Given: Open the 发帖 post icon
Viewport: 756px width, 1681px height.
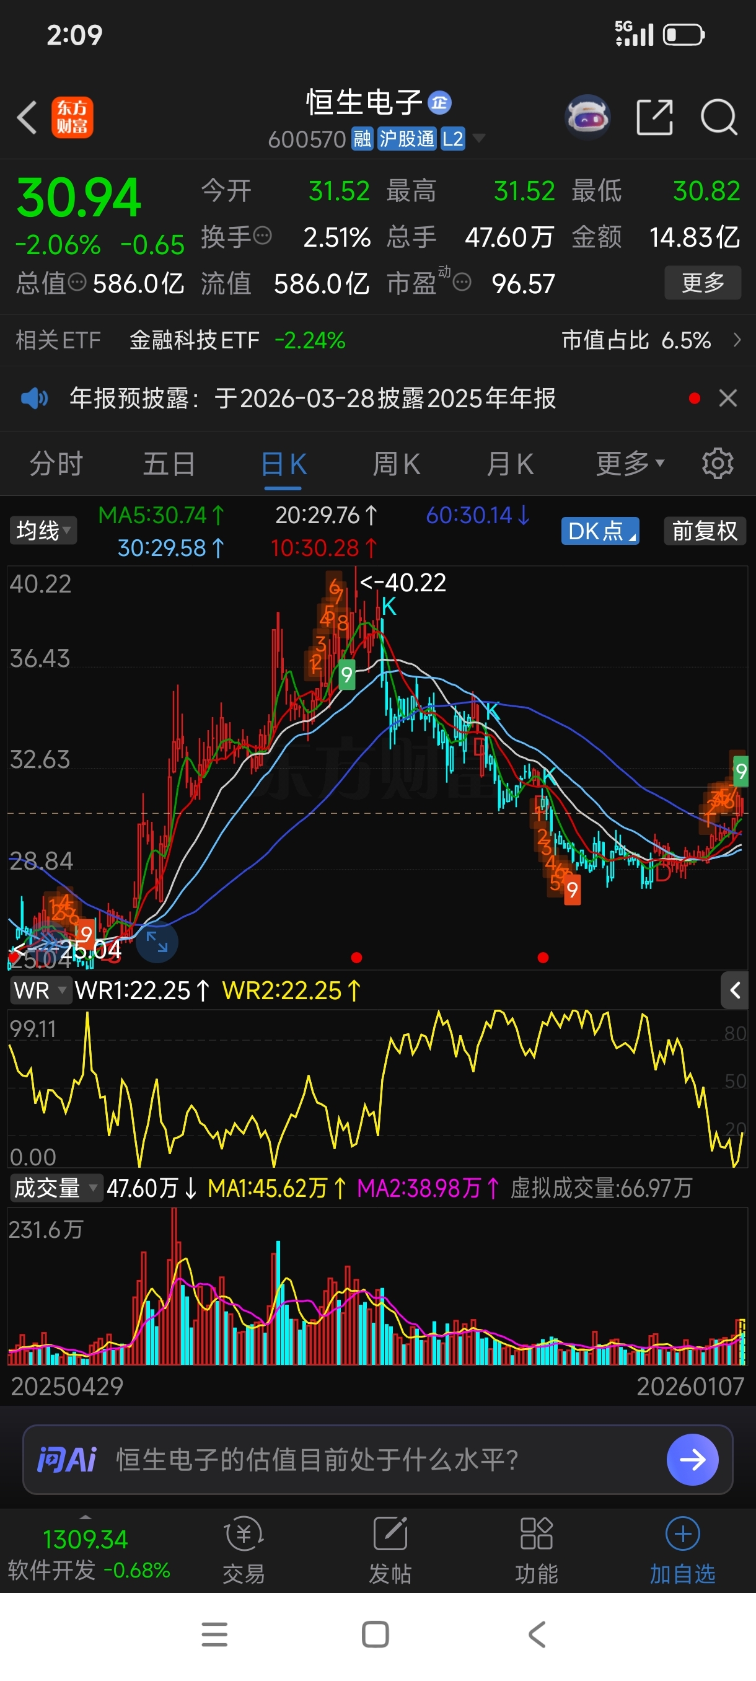Looking at the screenshot, I should (390, 1550).
